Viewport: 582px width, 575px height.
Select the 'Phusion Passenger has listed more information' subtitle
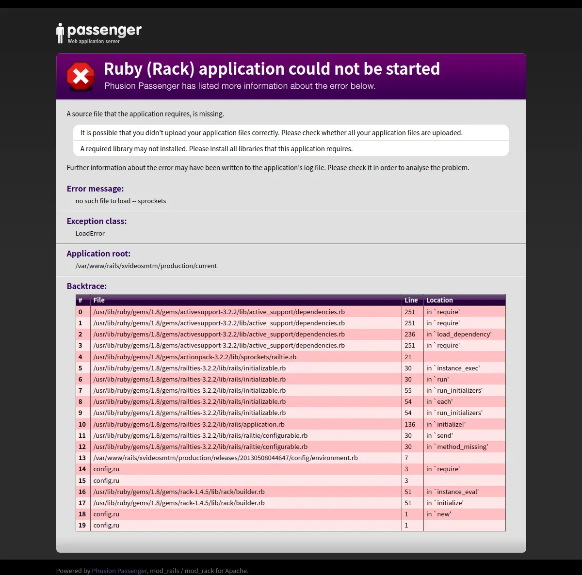(240, 86)
